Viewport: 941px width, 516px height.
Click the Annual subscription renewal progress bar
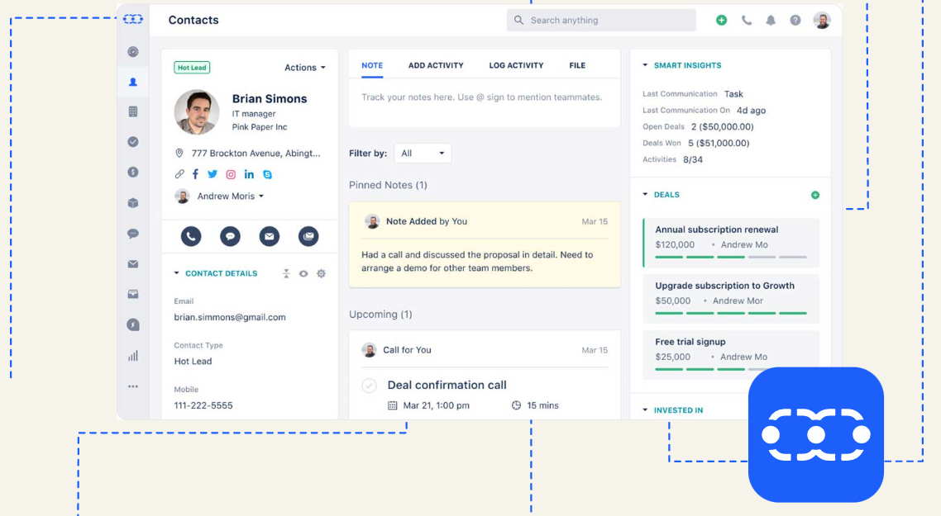[x=730, y=257]
